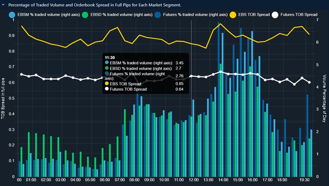This screenshot has width=329, height=186.
Task: Click the green EBSD legend circle
Action: coord(85,15)
